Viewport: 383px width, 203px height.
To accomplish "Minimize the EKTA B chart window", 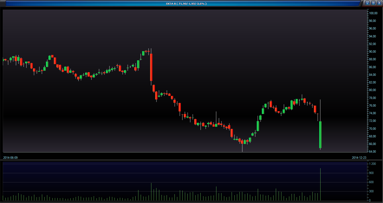I will 368,3.
